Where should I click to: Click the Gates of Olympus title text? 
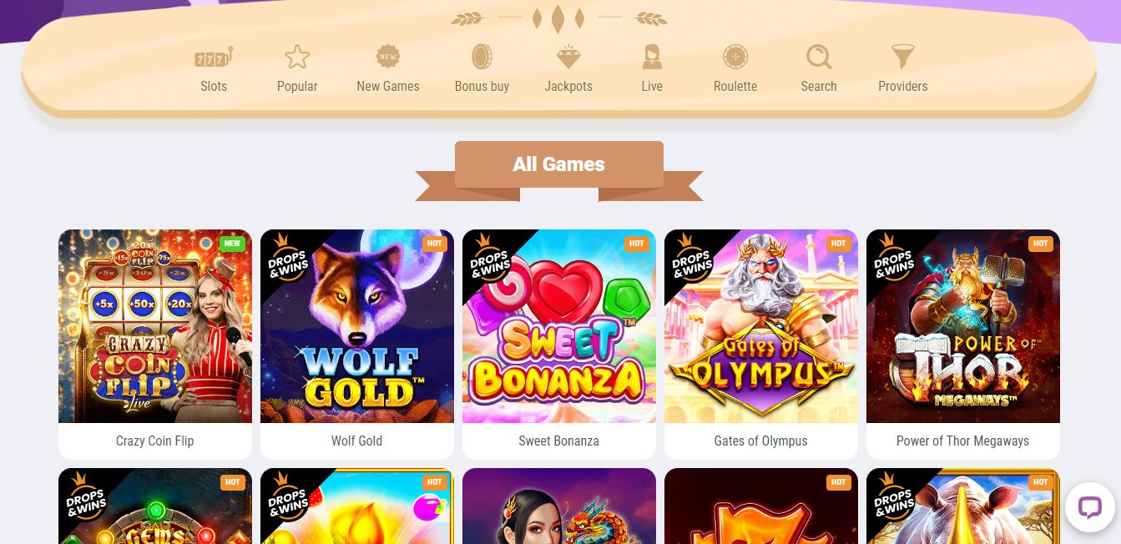point(761,441)
